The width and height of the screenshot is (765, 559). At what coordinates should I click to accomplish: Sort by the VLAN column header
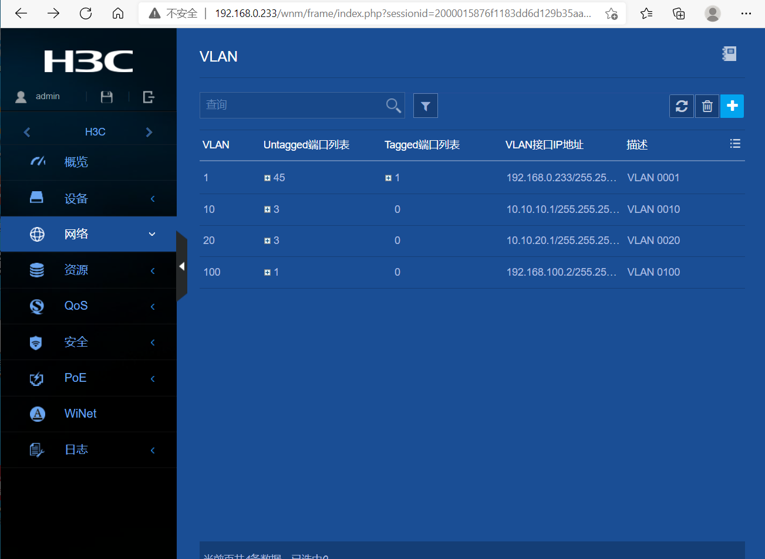(216, 145)
